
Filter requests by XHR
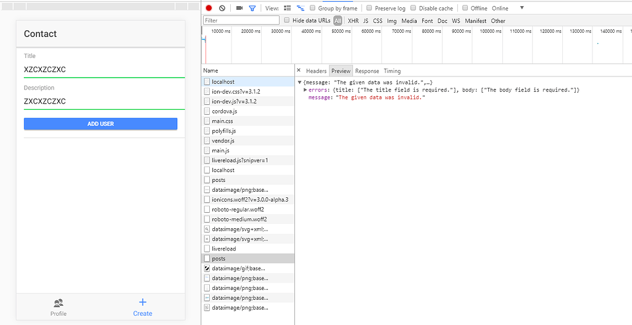click(353, 20)
